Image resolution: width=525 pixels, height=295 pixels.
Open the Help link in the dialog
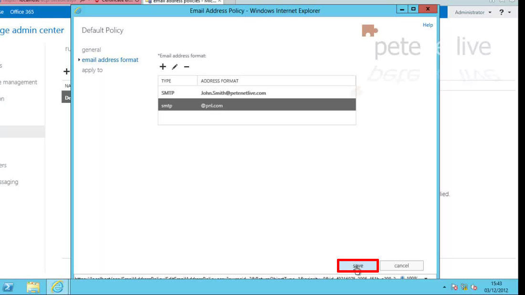428,25
